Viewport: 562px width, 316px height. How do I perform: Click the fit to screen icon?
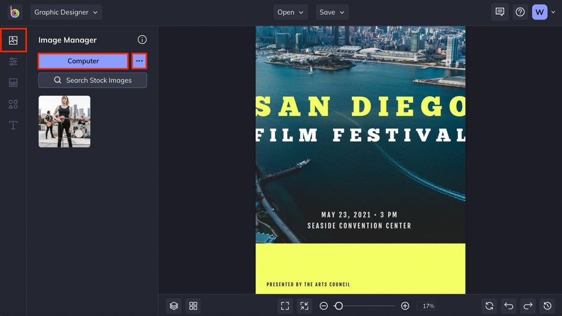click(285, 306)
